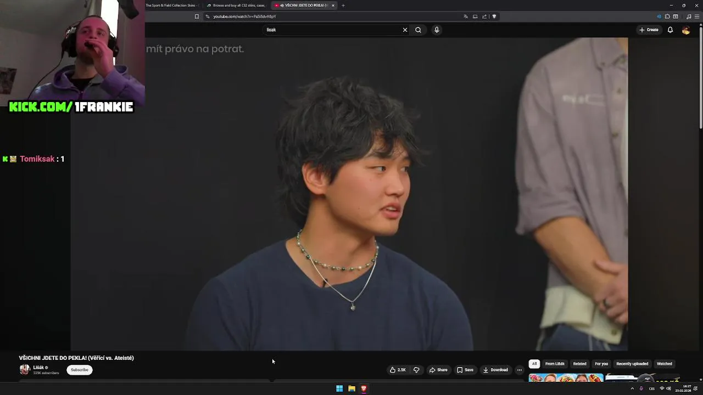Open the more actions three-dot menu
This screenshot has width=703, height=395.
520,370
